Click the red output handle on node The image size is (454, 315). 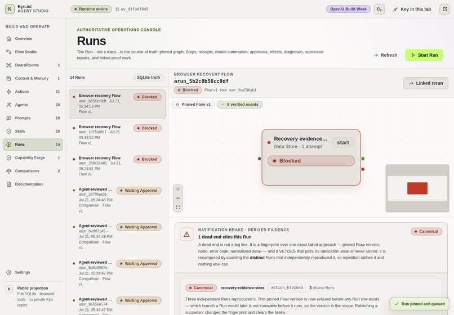point(363,169)
